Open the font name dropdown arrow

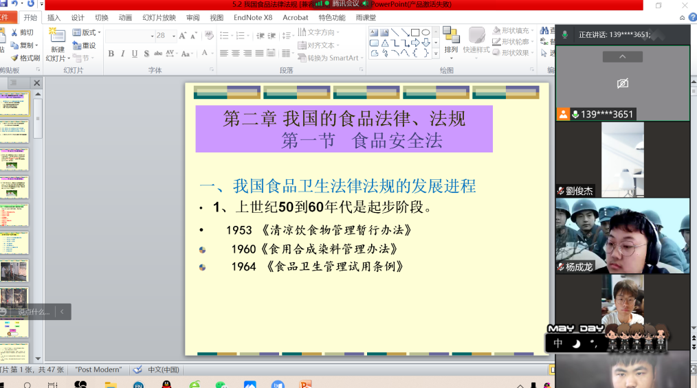click(x=152, y=36)
